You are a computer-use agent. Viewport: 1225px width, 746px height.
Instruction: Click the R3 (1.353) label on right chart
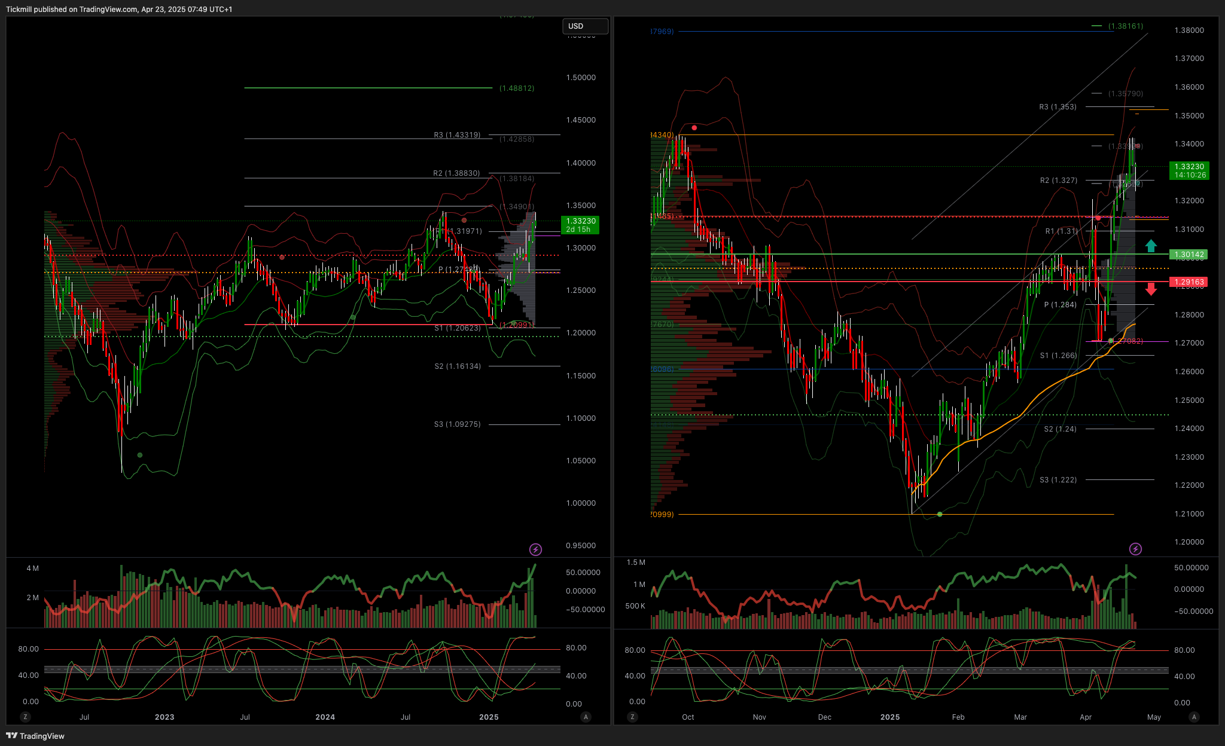coord(1058,107)
